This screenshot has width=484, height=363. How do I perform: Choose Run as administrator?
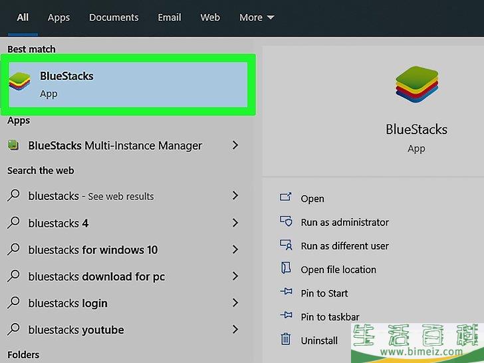click(345, 222)
